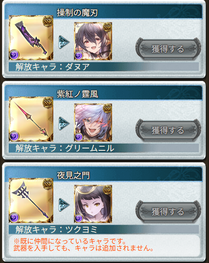Select the 紫紅ノ霆風 spear weapon icon
Image resolution: width=209 pixels, height=263 pixels.
31,119
